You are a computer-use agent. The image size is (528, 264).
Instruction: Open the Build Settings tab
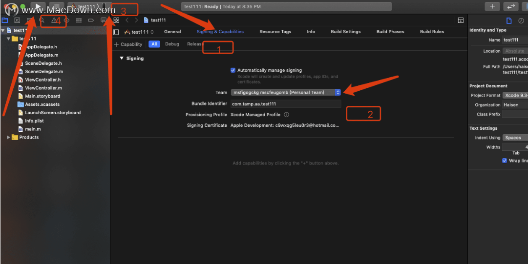pos(345,32)
